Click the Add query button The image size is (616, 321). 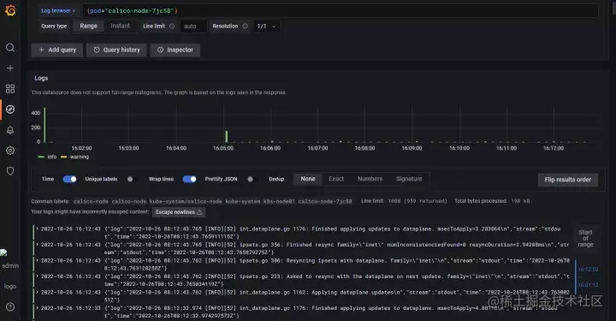coord(57,50)
